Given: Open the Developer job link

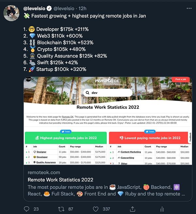Looking at the screenshot, I should tap(42, 157).
